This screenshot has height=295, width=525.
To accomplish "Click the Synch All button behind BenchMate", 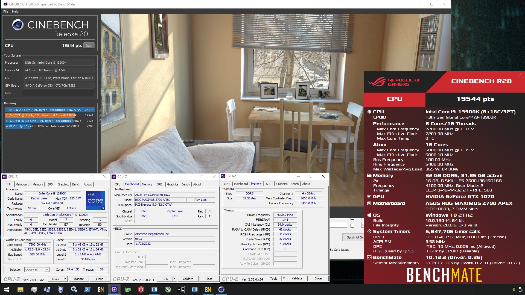I will [354, 237].
